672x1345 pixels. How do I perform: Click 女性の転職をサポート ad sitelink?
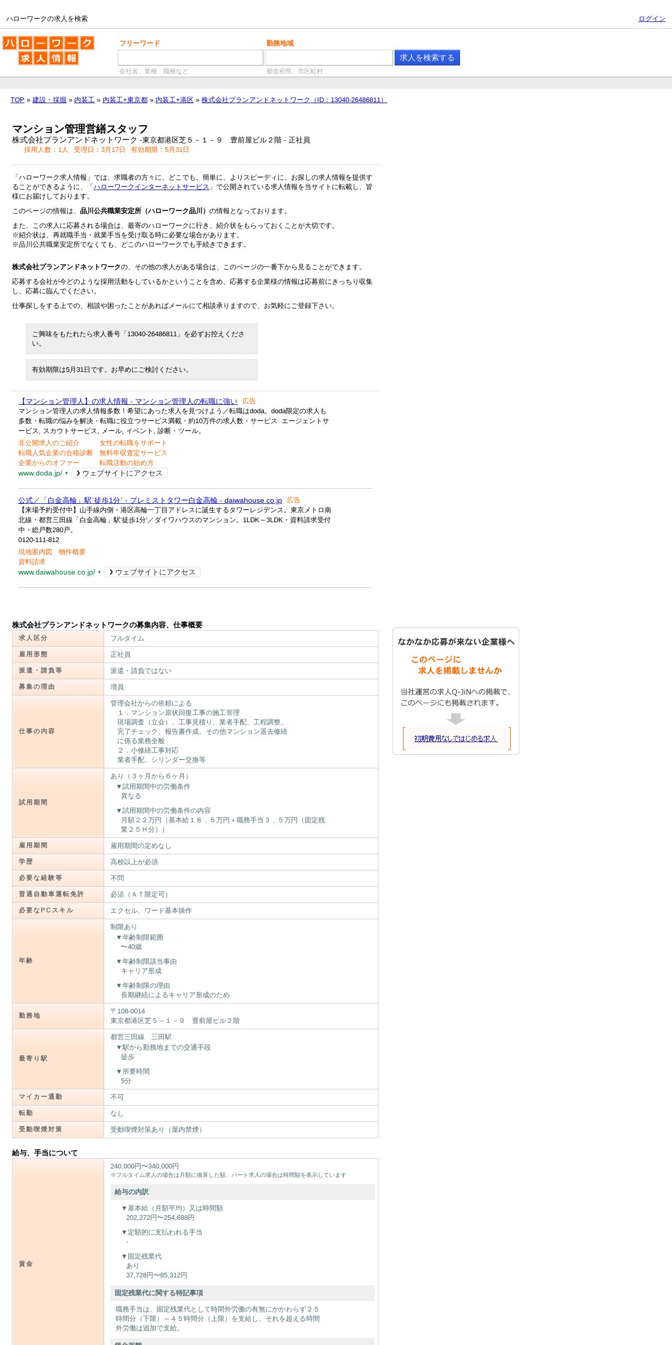[x=133, y=443]
